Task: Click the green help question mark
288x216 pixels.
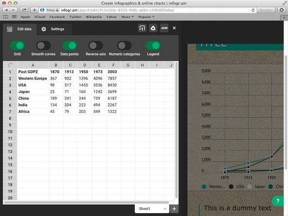Action: 278,201
